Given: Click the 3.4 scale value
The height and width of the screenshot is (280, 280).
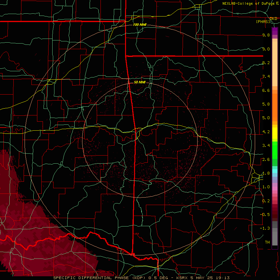Looking at the screenshot, I should 266,146.
